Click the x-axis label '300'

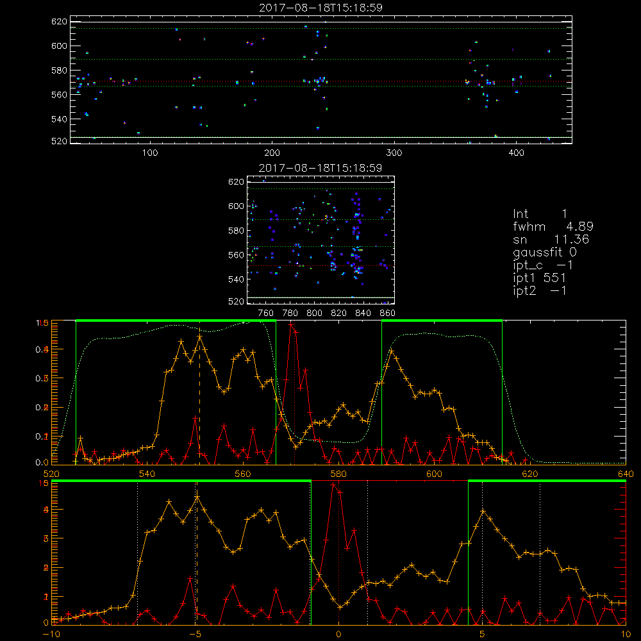coord(394,153)
